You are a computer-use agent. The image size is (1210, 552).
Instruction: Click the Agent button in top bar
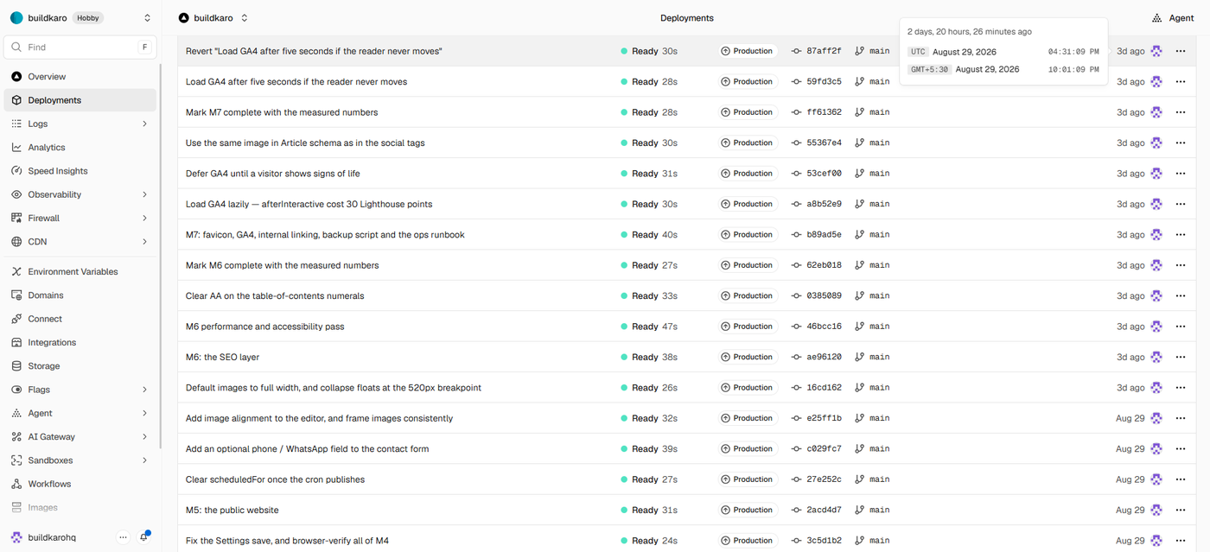[1173, 18]
